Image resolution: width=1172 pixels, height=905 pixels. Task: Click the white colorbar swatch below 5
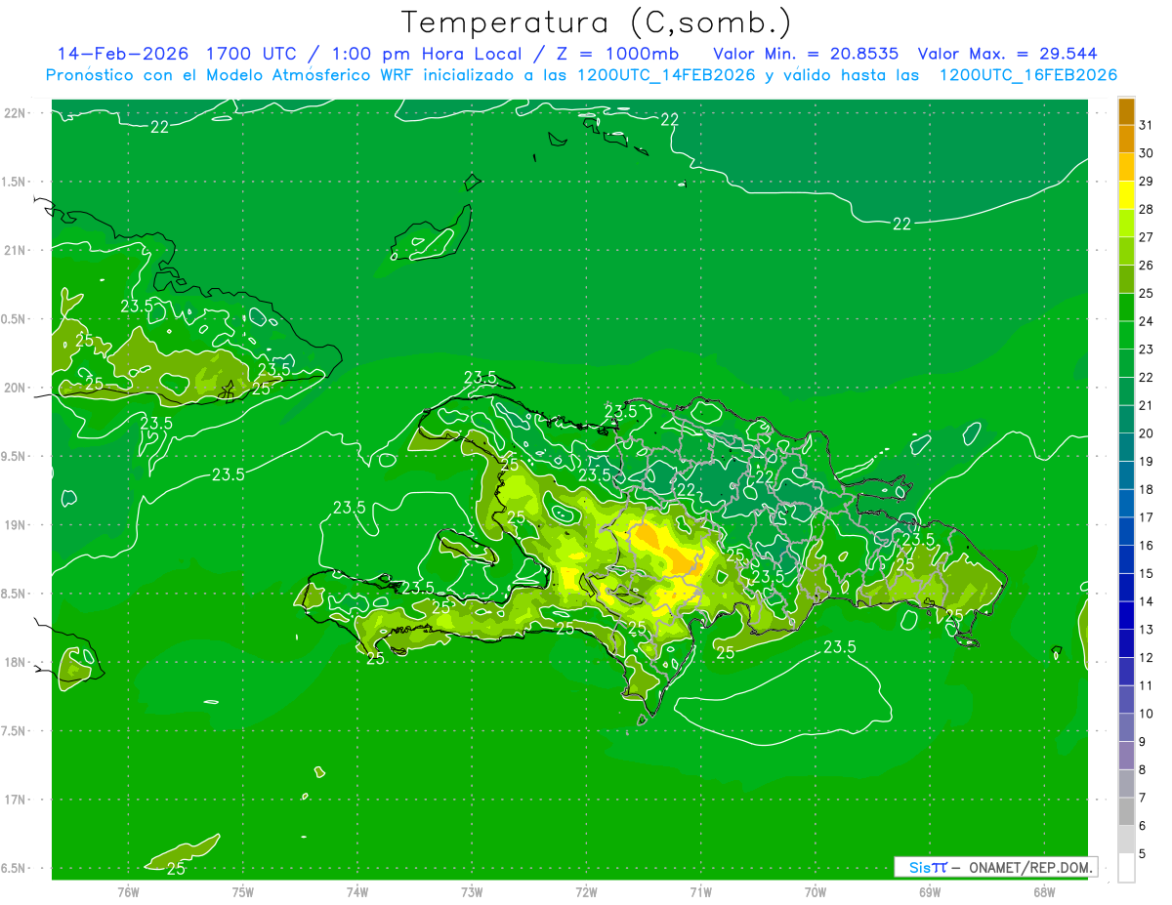click(x=1126, y=868)
